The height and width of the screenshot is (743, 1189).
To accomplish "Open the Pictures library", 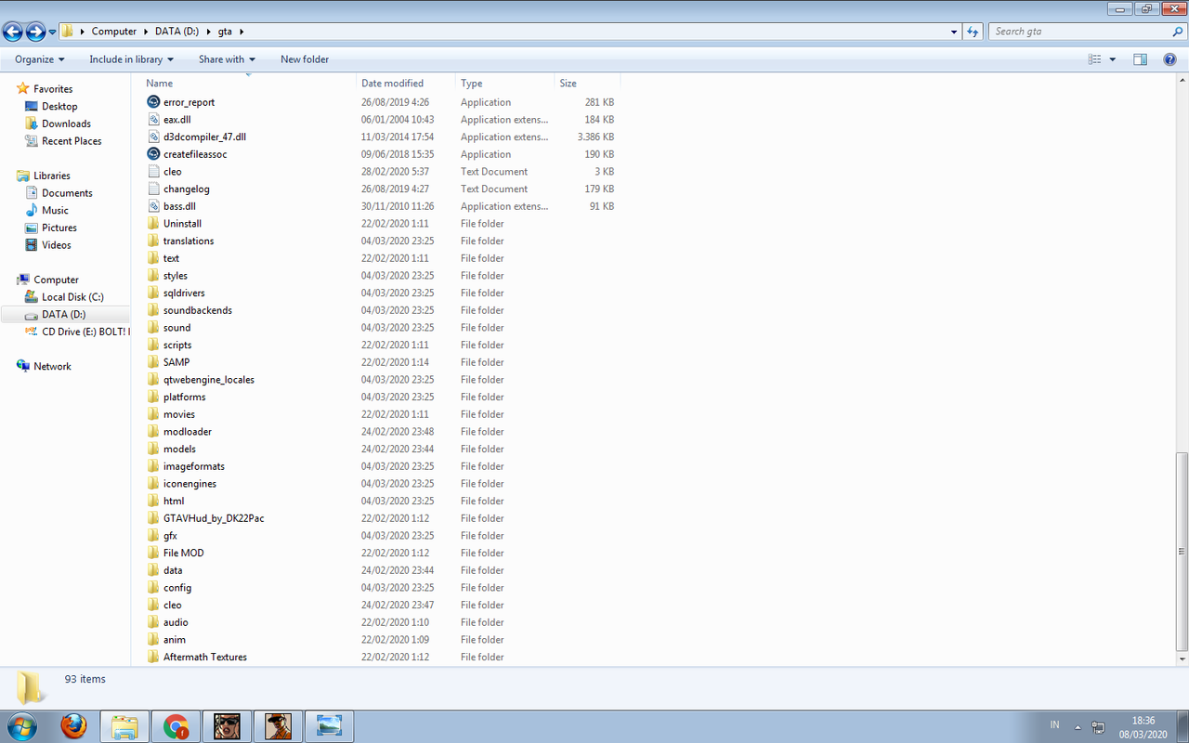I will pos(59,228).
